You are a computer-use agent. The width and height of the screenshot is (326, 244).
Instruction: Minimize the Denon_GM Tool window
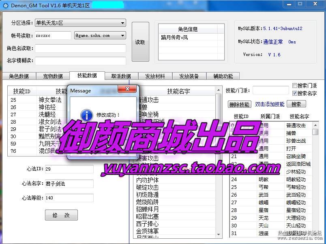289,4
